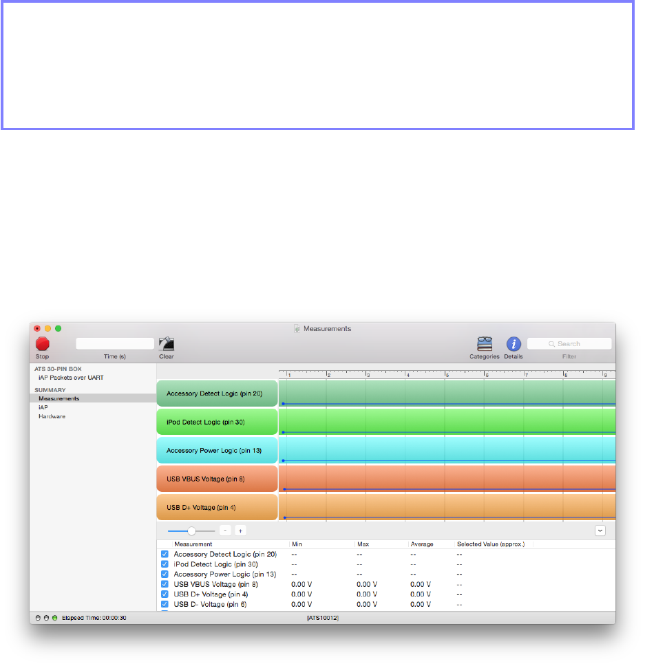Image resolution: width=645 pixels, height=666 pixels.
Task: Focus the Time (s) input field
Action: coord(115,343)
